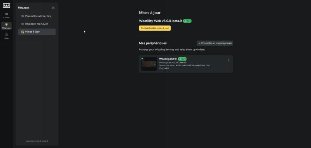Click the Wootility version footer text
Screen dimensions: 311x148
pyautogui.click(x=37, y=141)
